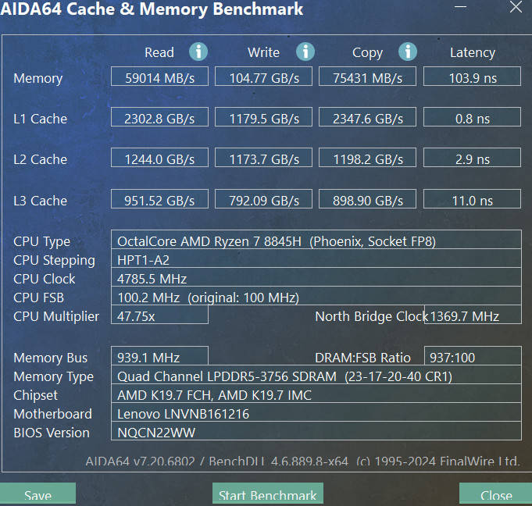
Task: Click the Read column header
Action: (159, 52)
